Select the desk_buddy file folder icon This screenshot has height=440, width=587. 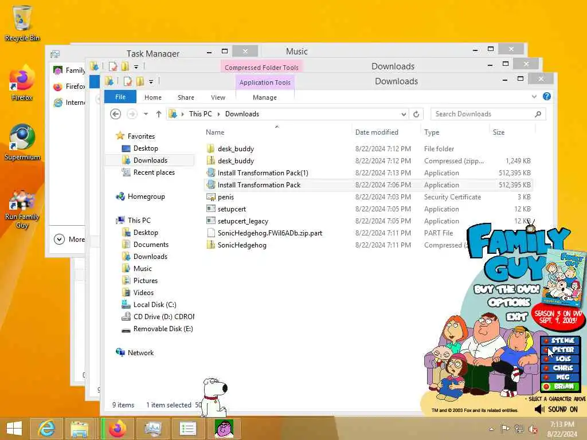click(211, 148)
